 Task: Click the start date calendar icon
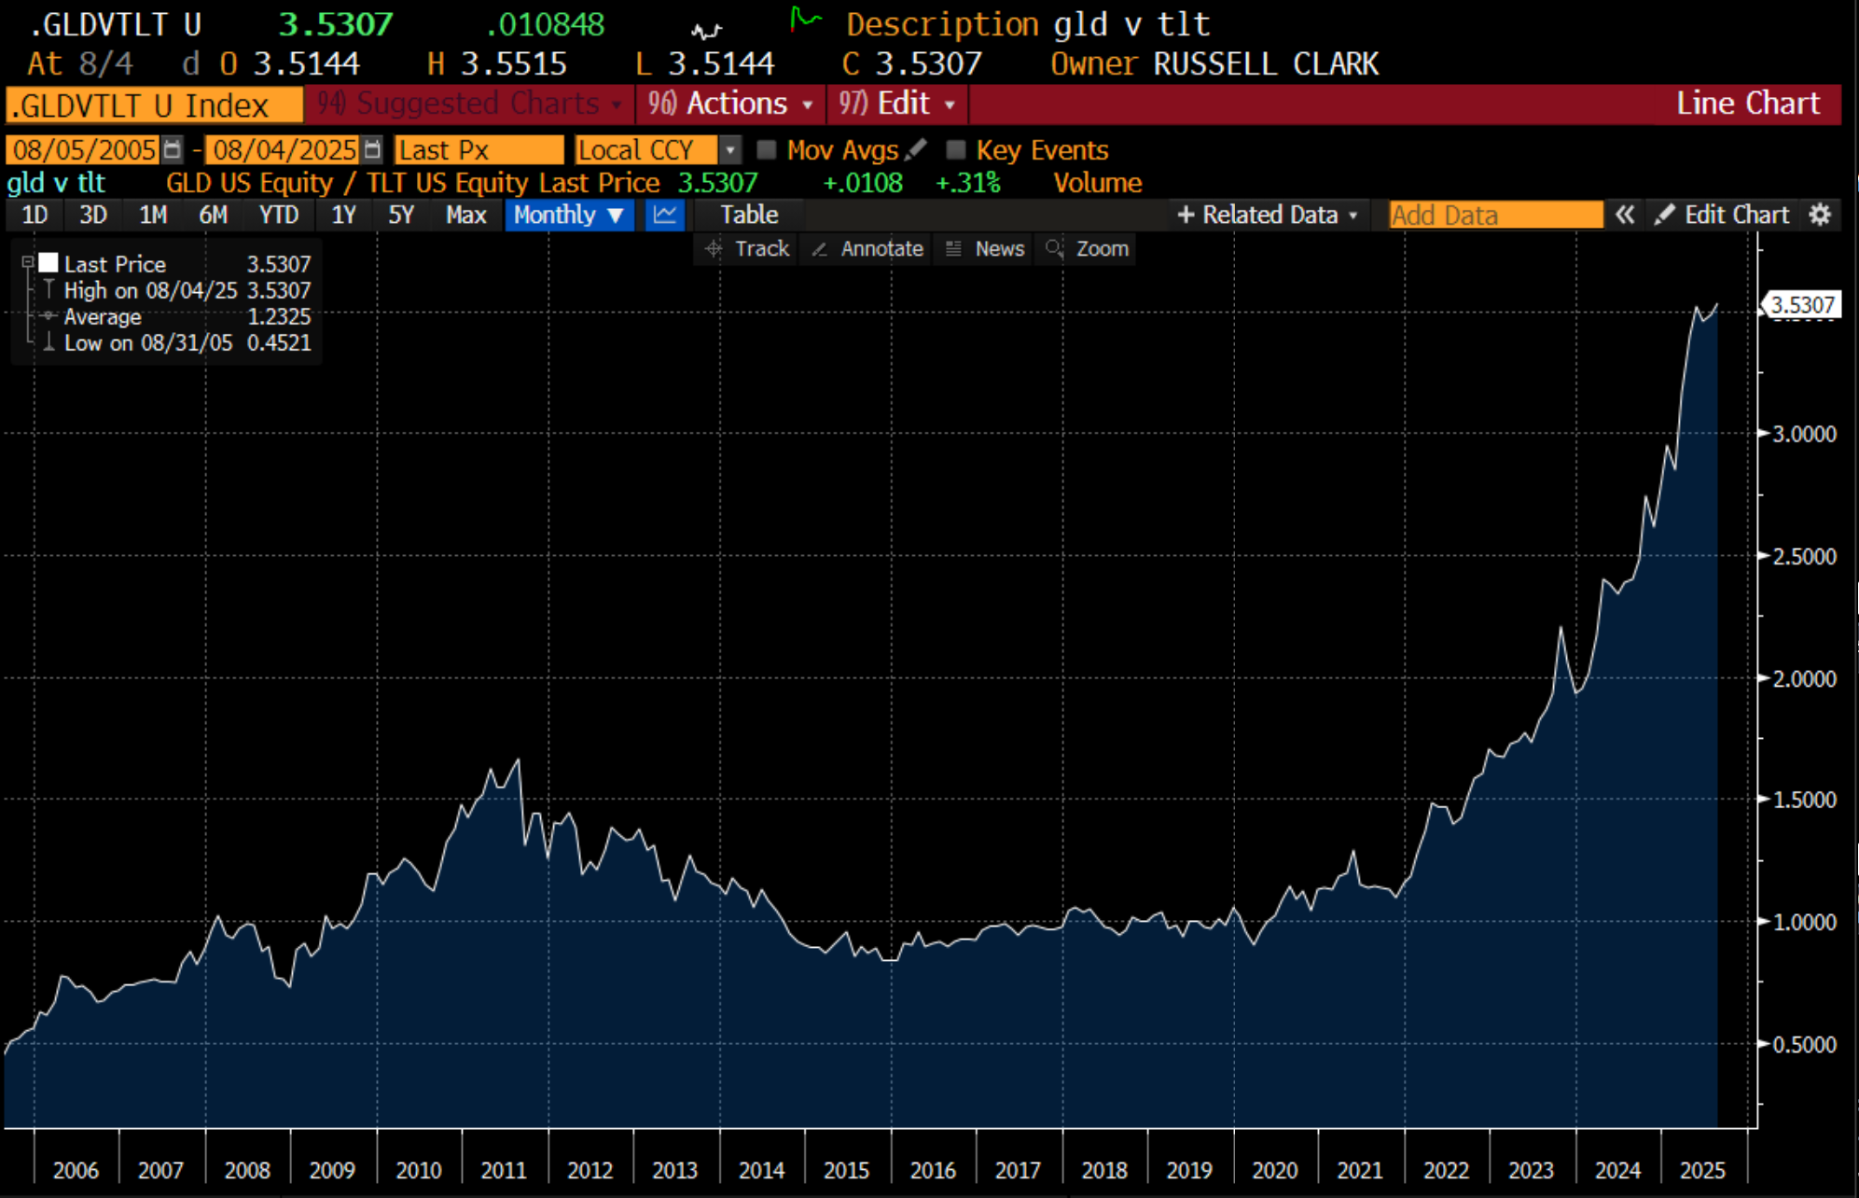point(173,149)
